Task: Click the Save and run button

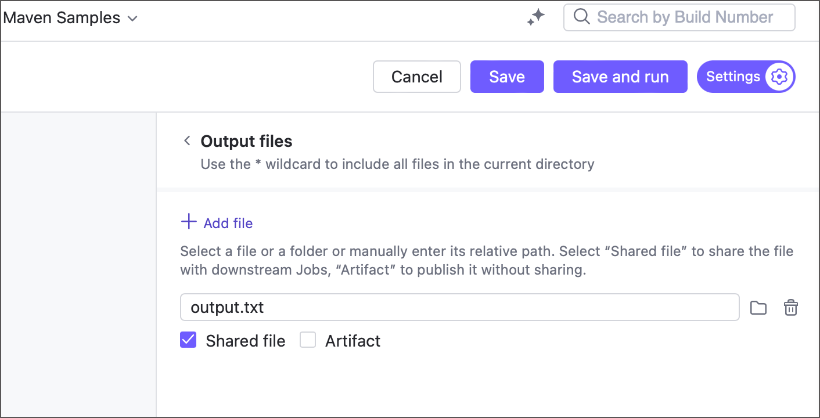Action: pos(620,76)
